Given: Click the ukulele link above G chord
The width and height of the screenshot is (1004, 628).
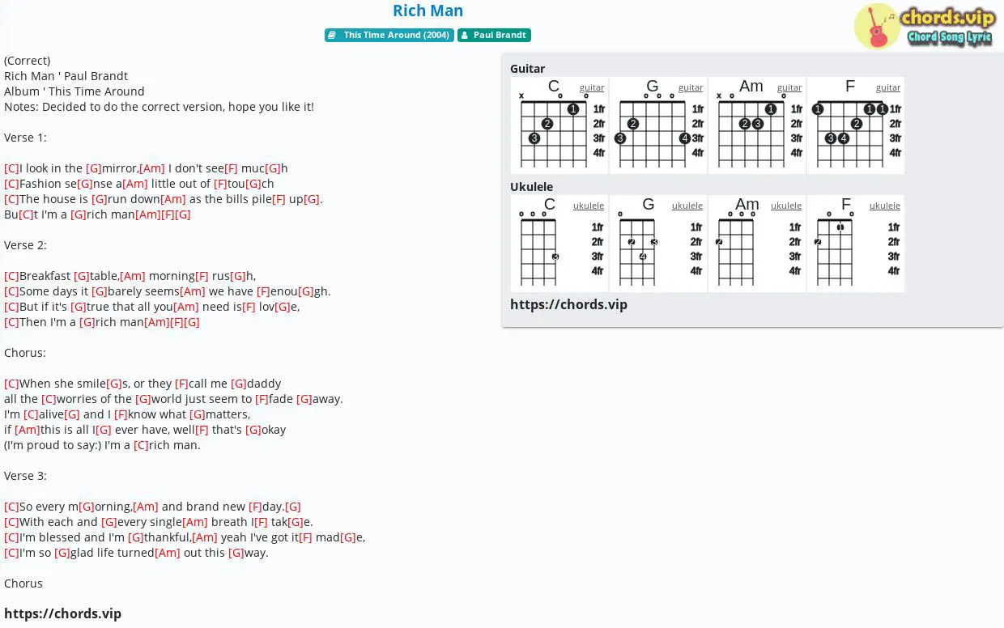Looking at the screenshot, I should click(x=687, y=206).
